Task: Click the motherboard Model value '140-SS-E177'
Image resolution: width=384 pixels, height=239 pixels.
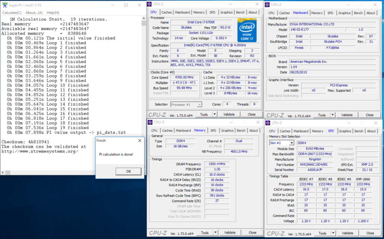Action: coord(317,29)
